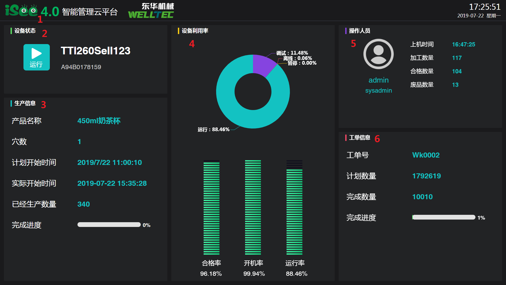
Task: Click the work order number Wk0002
Action: point(426,155)
